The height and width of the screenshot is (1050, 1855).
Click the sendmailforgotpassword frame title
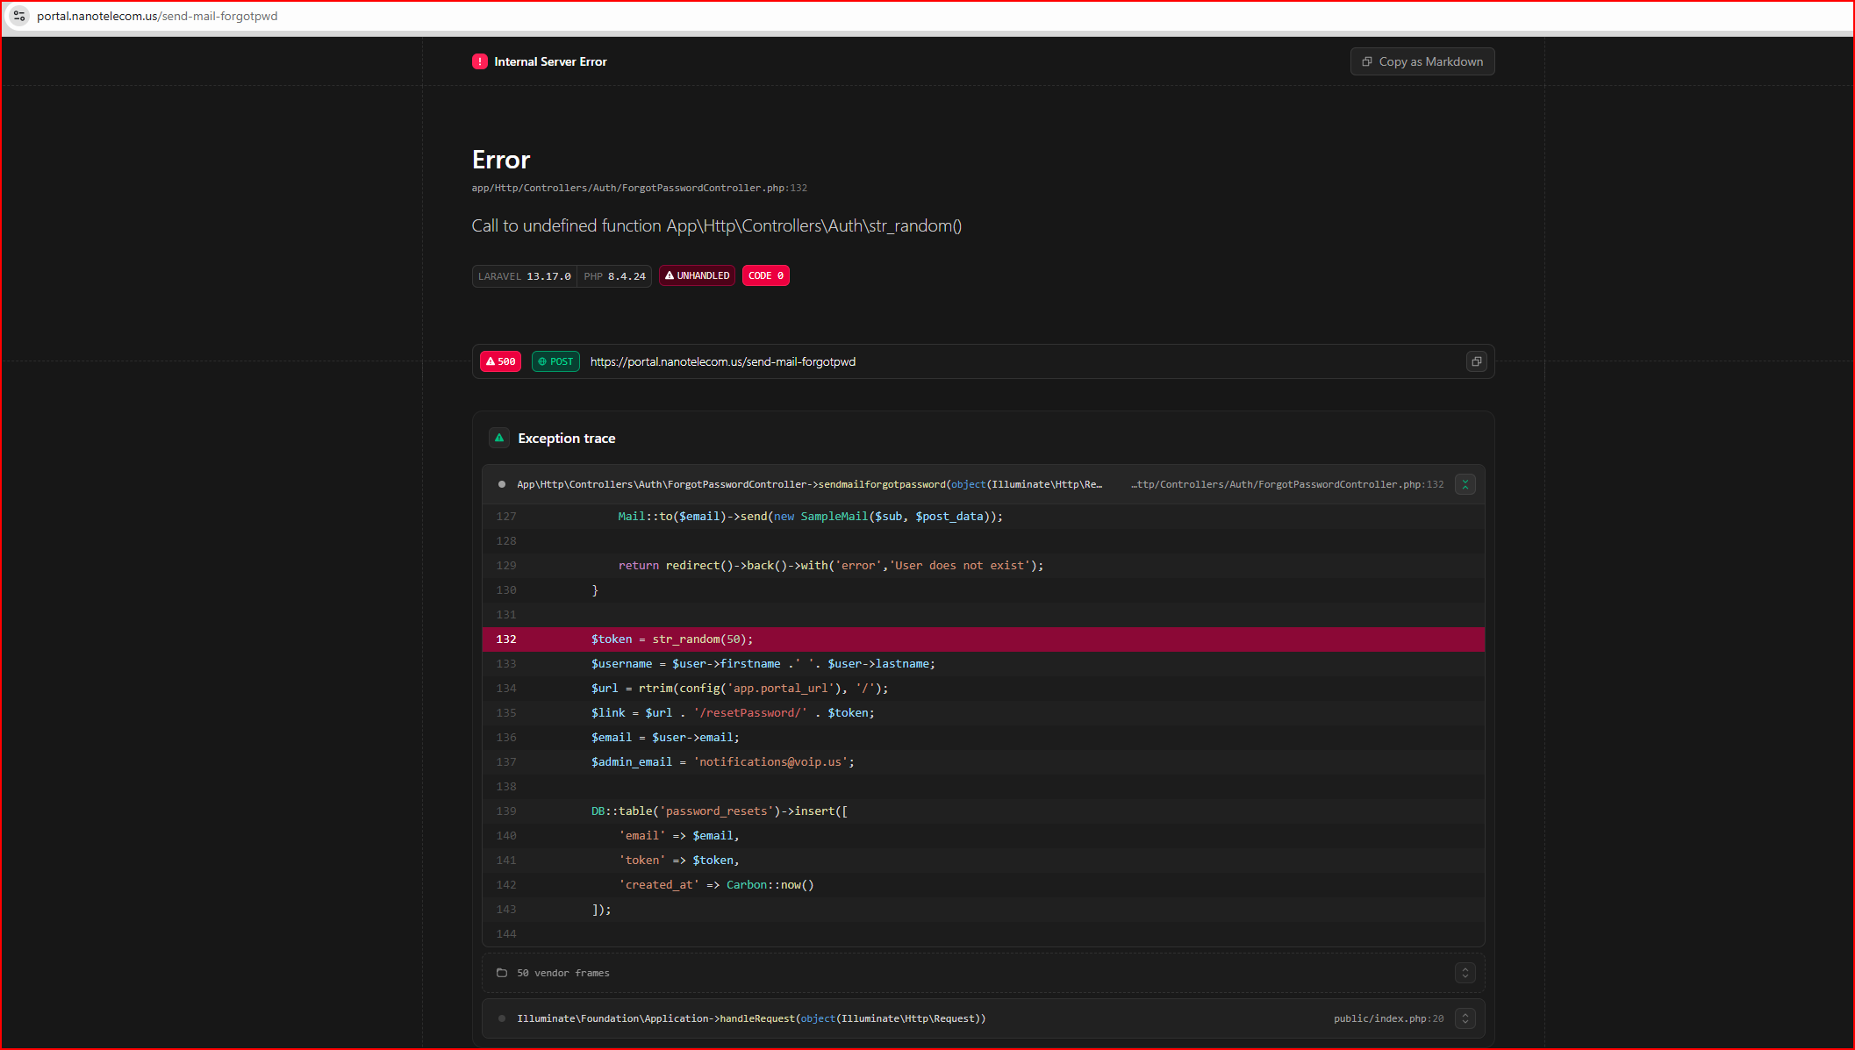coord(809,484)
